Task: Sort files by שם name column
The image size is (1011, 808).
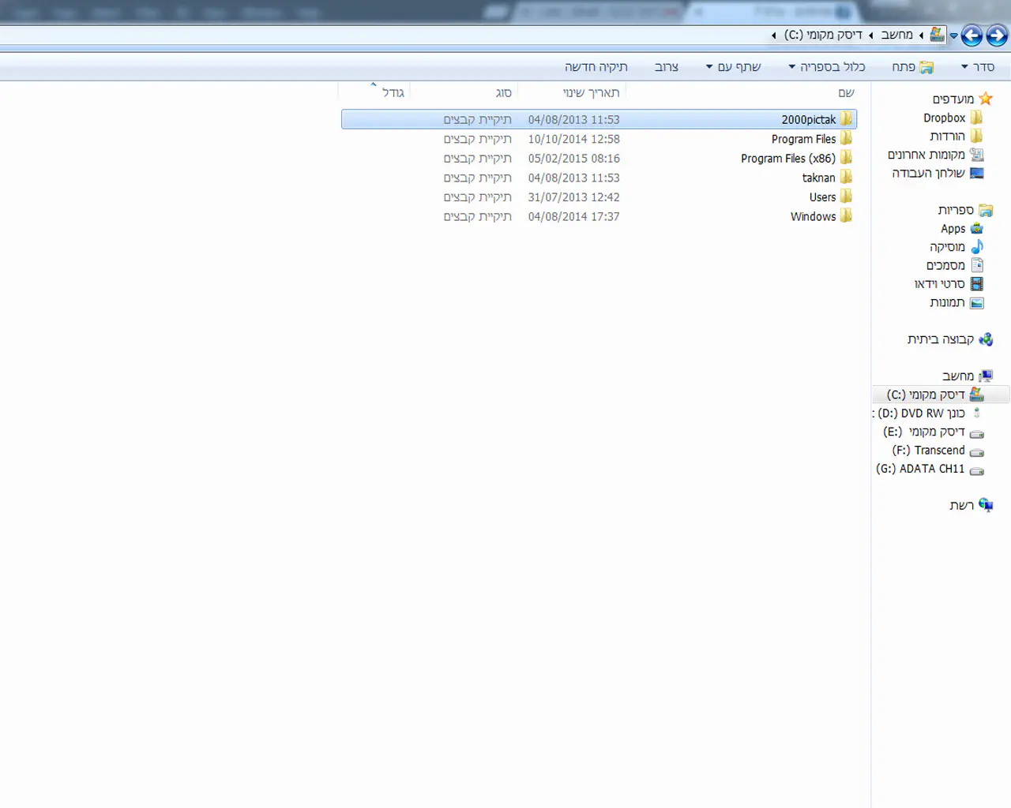Action: click(x=846, y=93)
